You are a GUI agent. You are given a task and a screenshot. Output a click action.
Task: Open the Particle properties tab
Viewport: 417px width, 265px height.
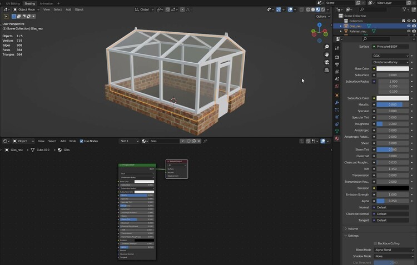tap(337, 110)
